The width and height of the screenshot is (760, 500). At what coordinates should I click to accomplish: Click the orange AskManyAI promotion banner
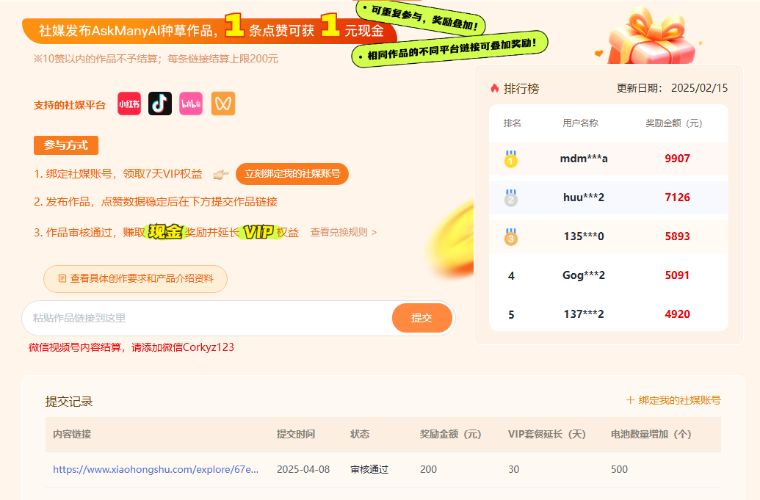[209, 30]
